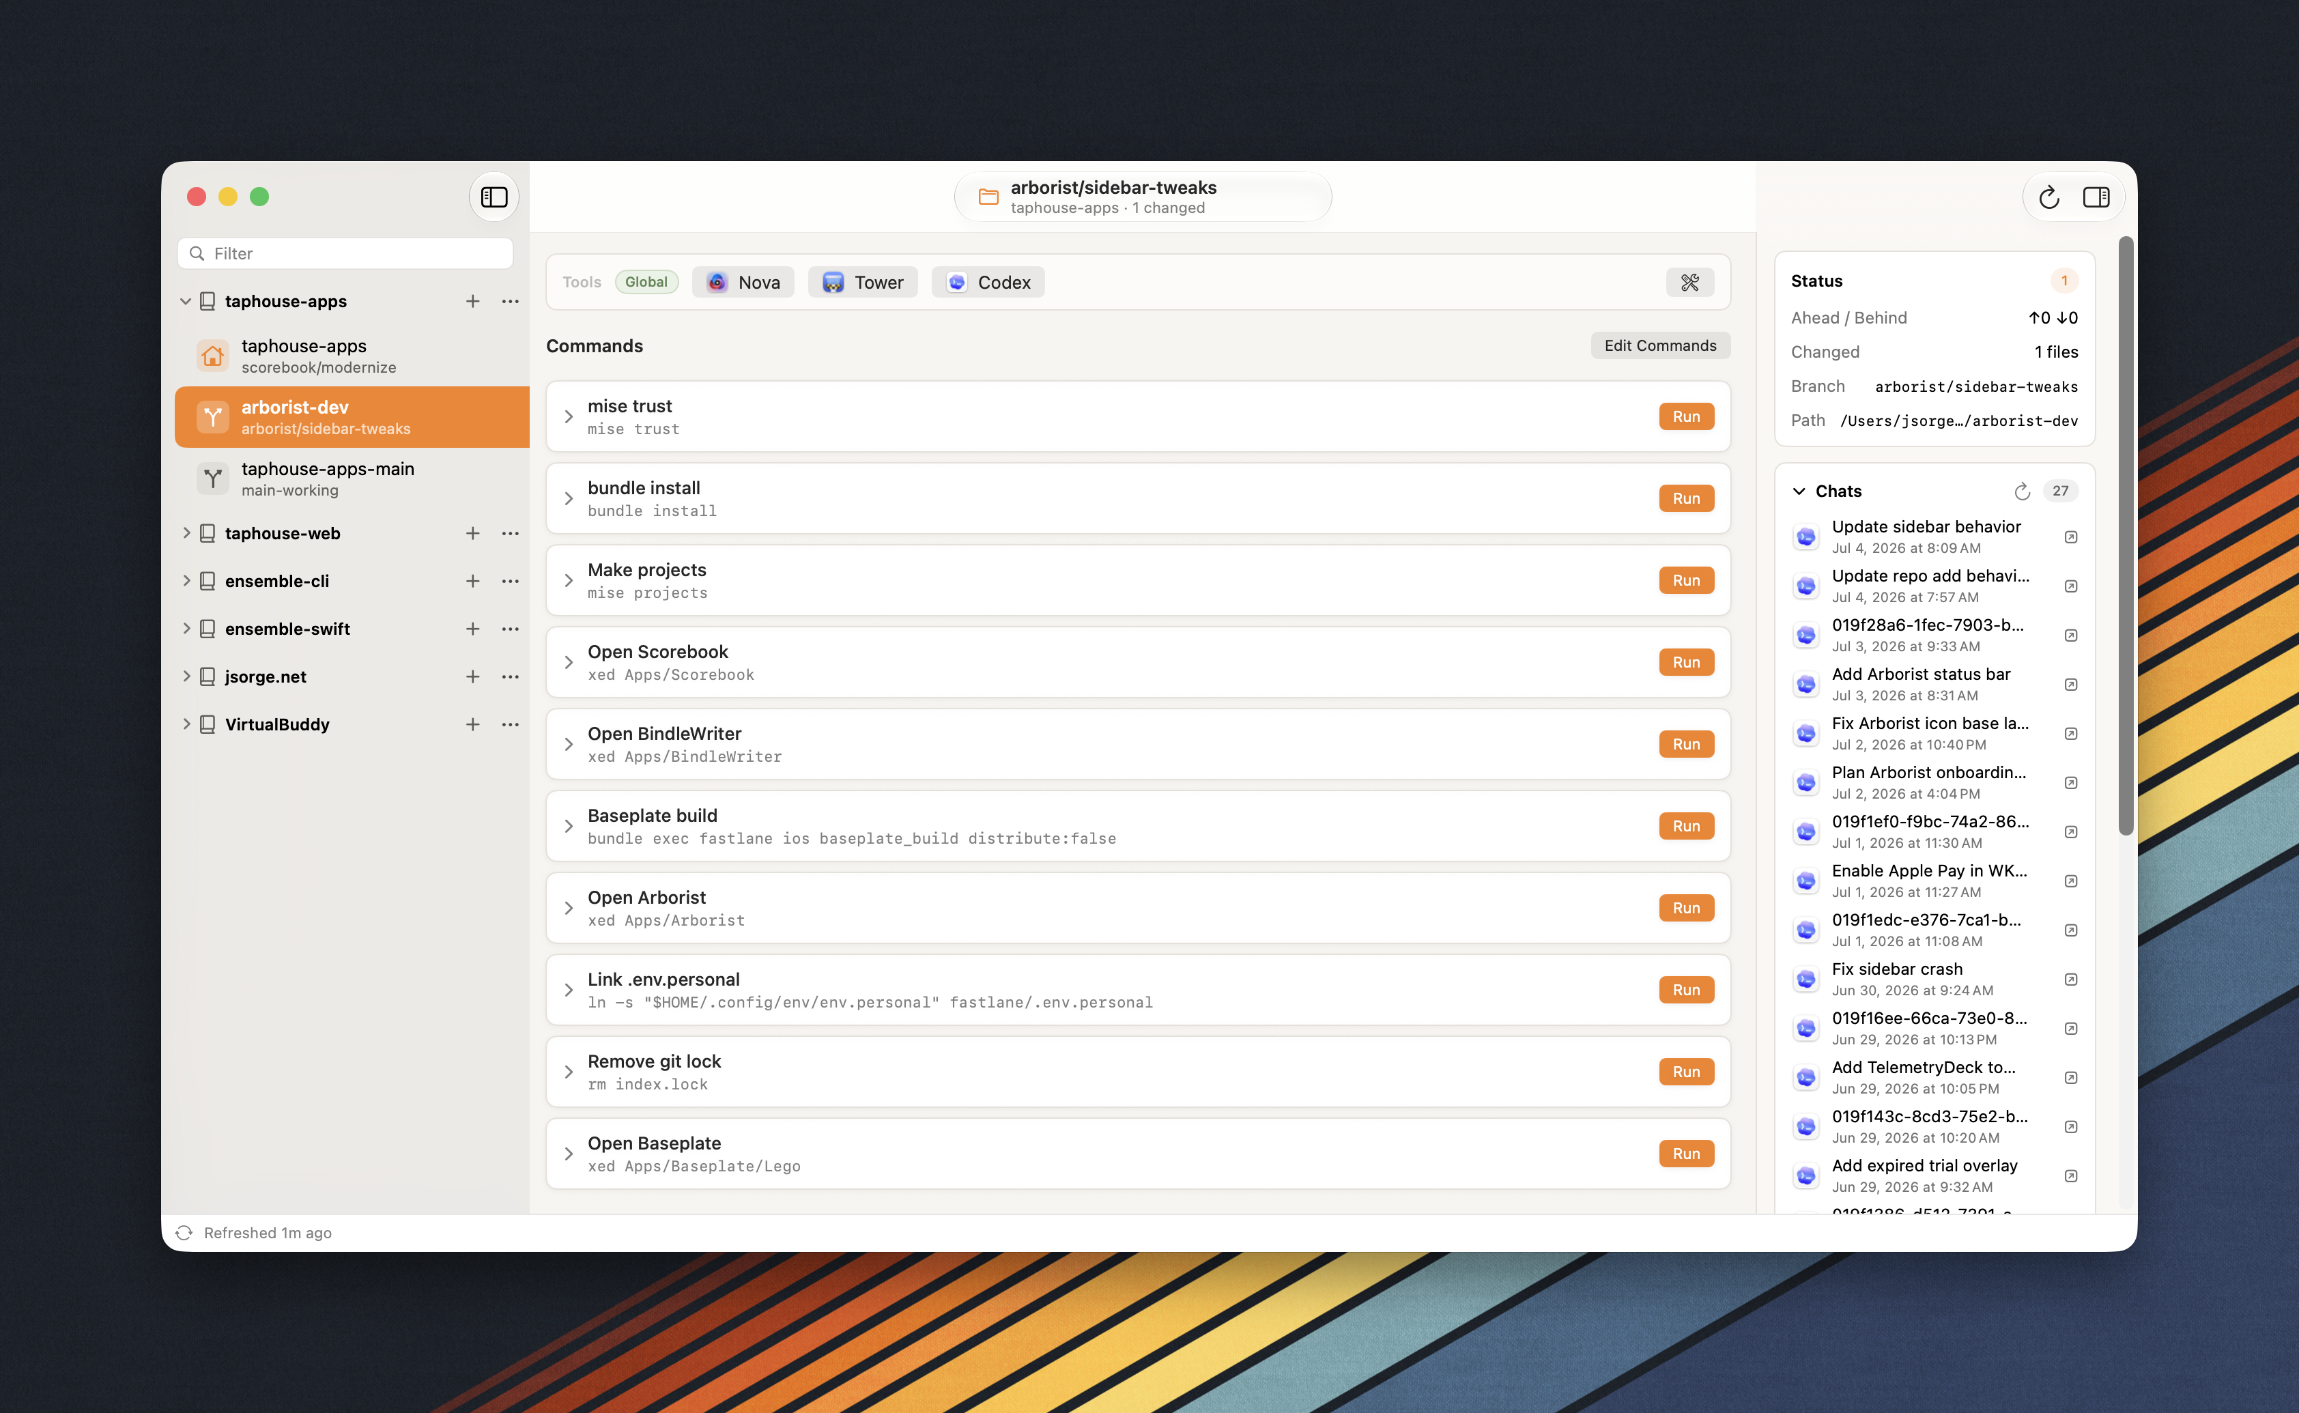2299x1413 pixels.
Task: Run the Remove git lock command
Action: [1686, 1072]
